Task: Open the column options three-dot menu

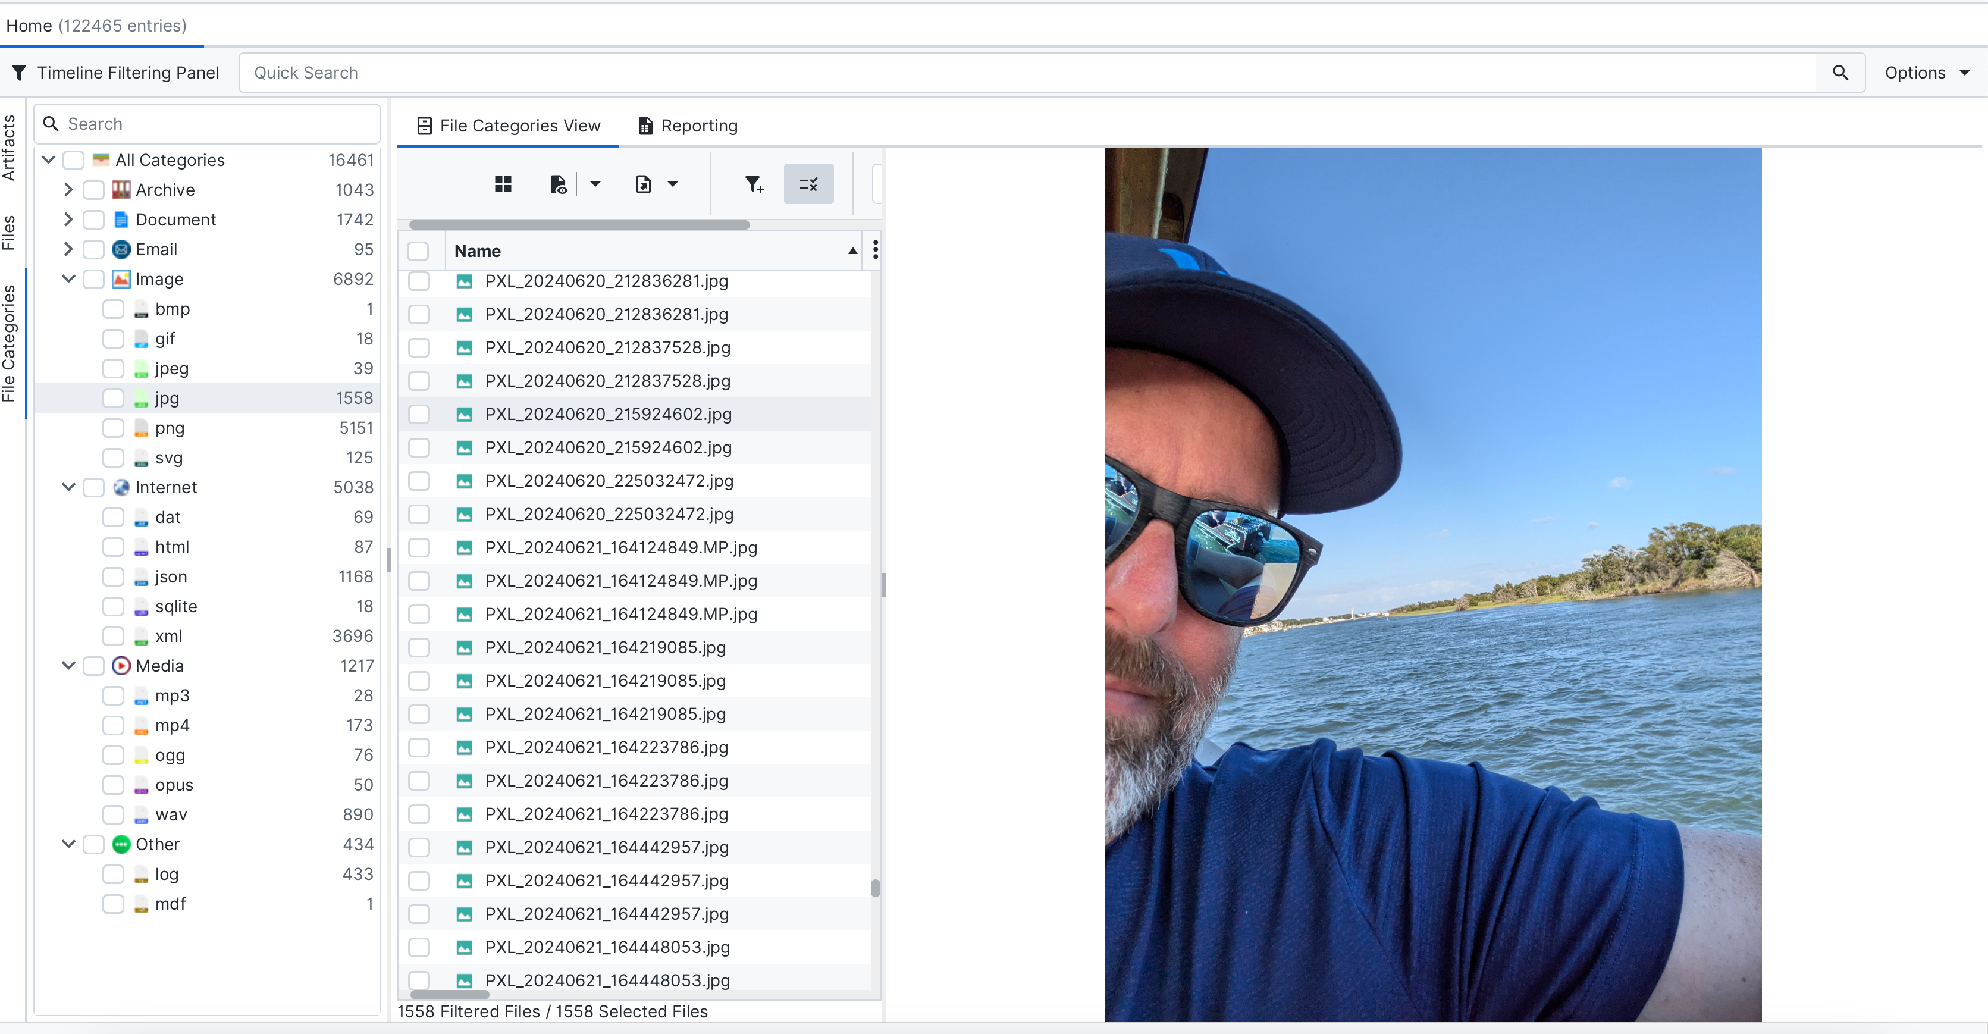Action: point(874,250)
